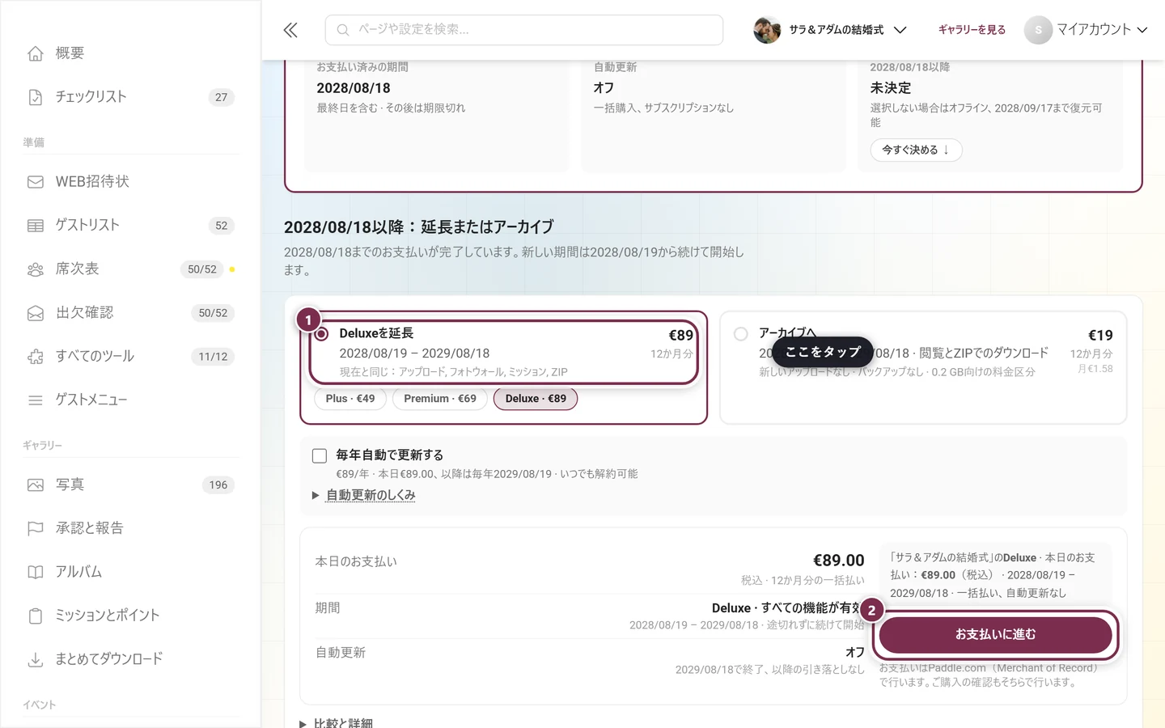Click the search magnifier icon
1165x728 pixels.
tap(343, 30)
